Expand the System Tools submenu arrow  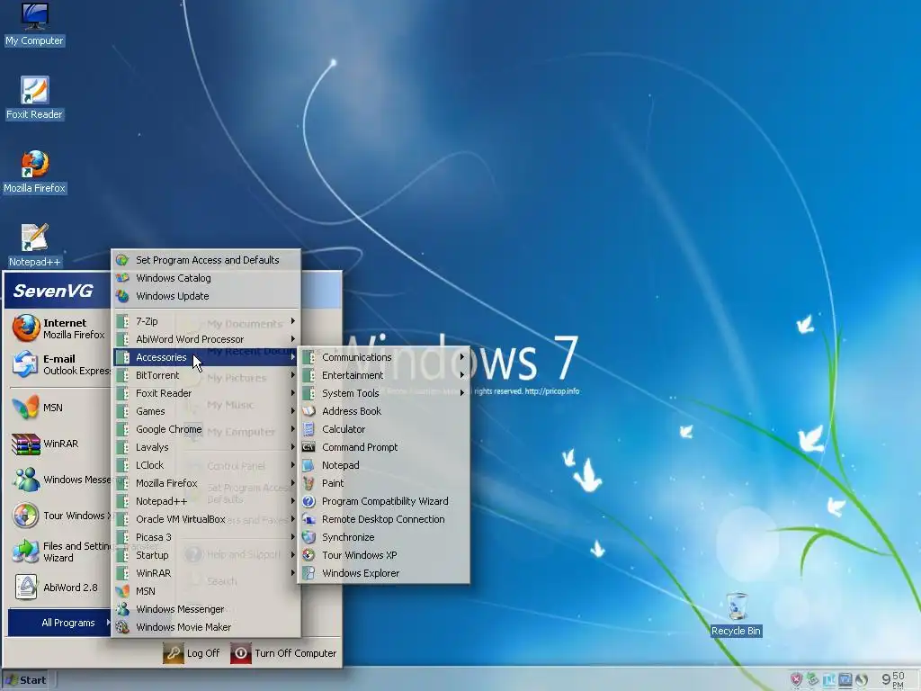click(x=462, y=393)
